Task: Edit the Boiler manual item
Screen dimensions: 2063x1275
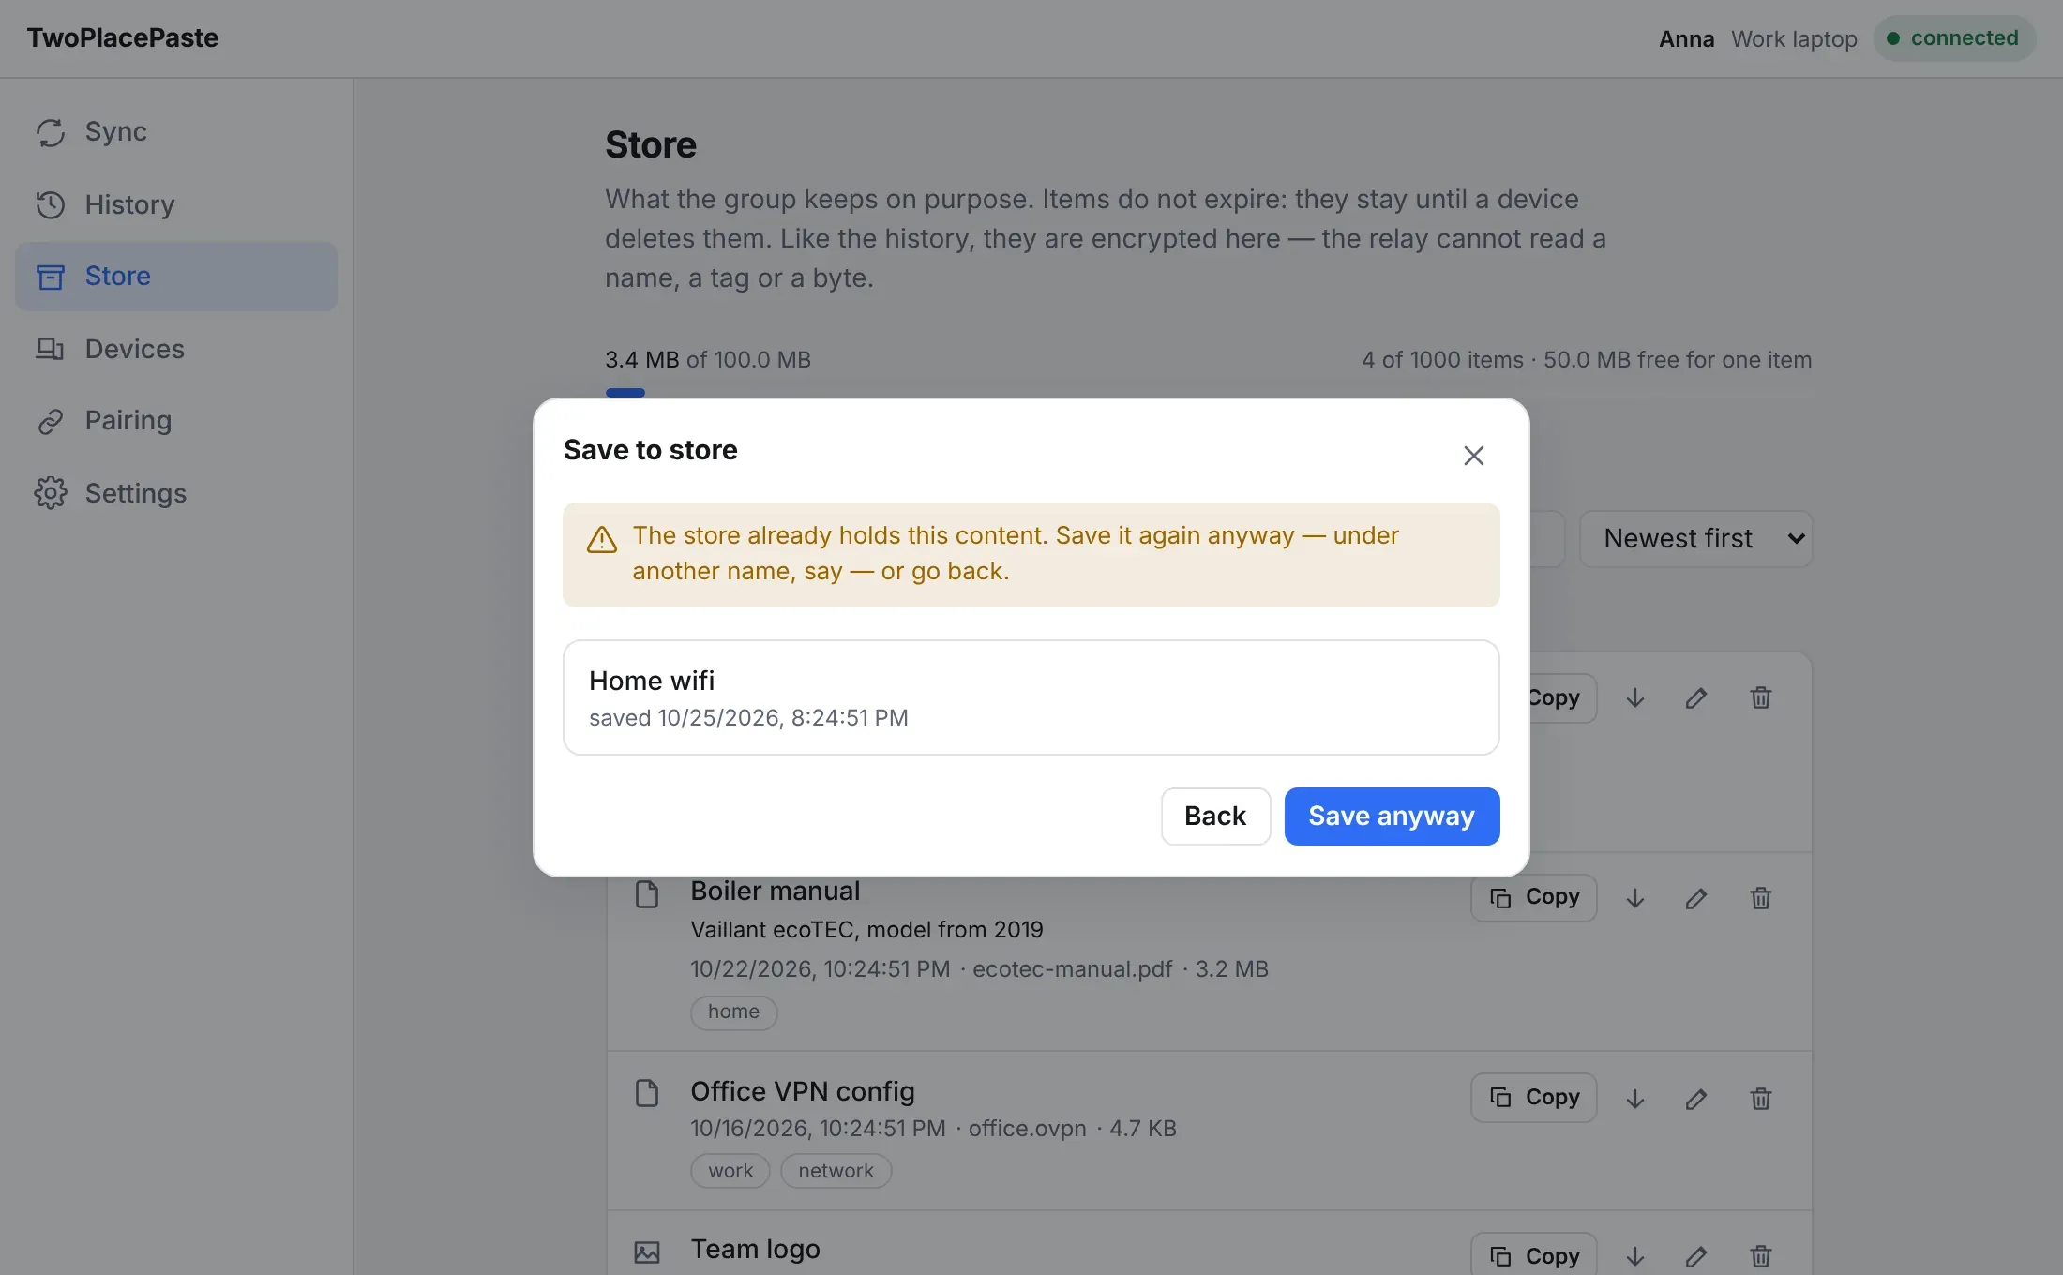Action: [x=1695, y=898]
